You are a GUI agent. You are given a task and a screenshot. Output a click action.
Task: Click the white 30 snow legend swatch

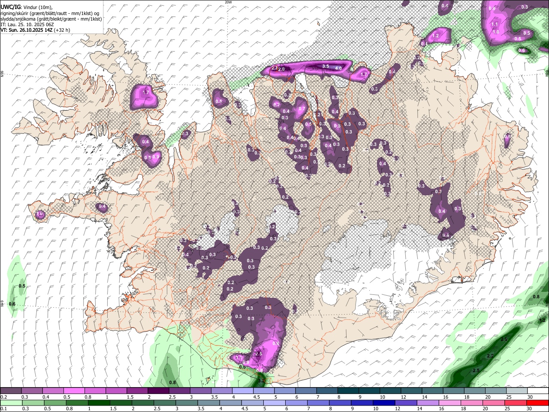(537, 391)
